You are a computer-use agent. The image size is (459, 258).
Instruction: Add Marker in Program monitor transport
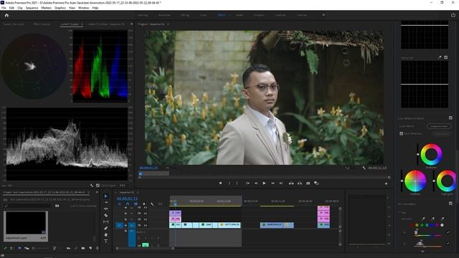tap(220, 183)
